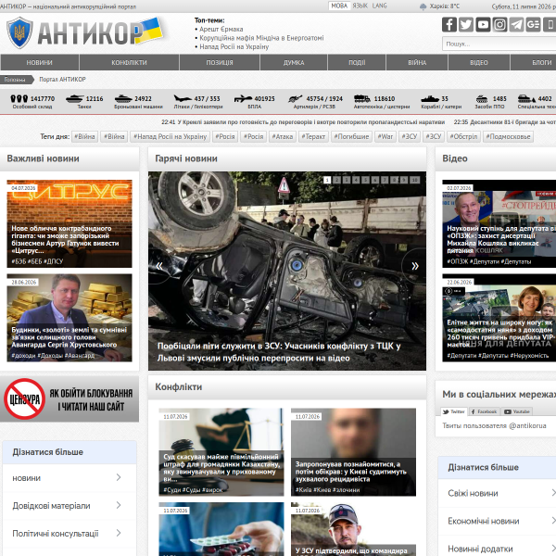Switch to the Twitter social tab
The width and height of the screenshot is (556, 556).
tap(454, 411)
